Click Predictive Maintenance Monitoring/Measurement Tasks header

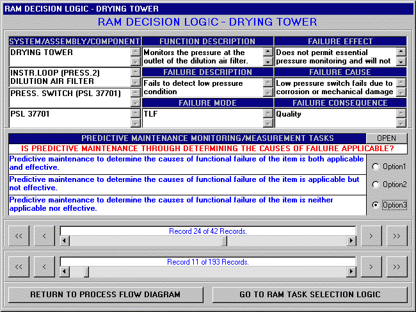coord(188,138)
